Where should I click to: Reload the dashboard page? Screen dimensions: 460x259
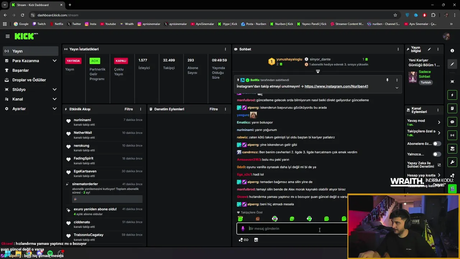[x=22, y=15]
